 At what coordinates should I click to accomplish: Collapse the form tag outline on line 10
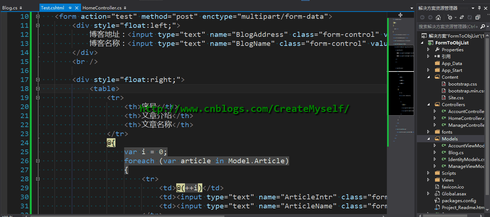pos(37,16)
